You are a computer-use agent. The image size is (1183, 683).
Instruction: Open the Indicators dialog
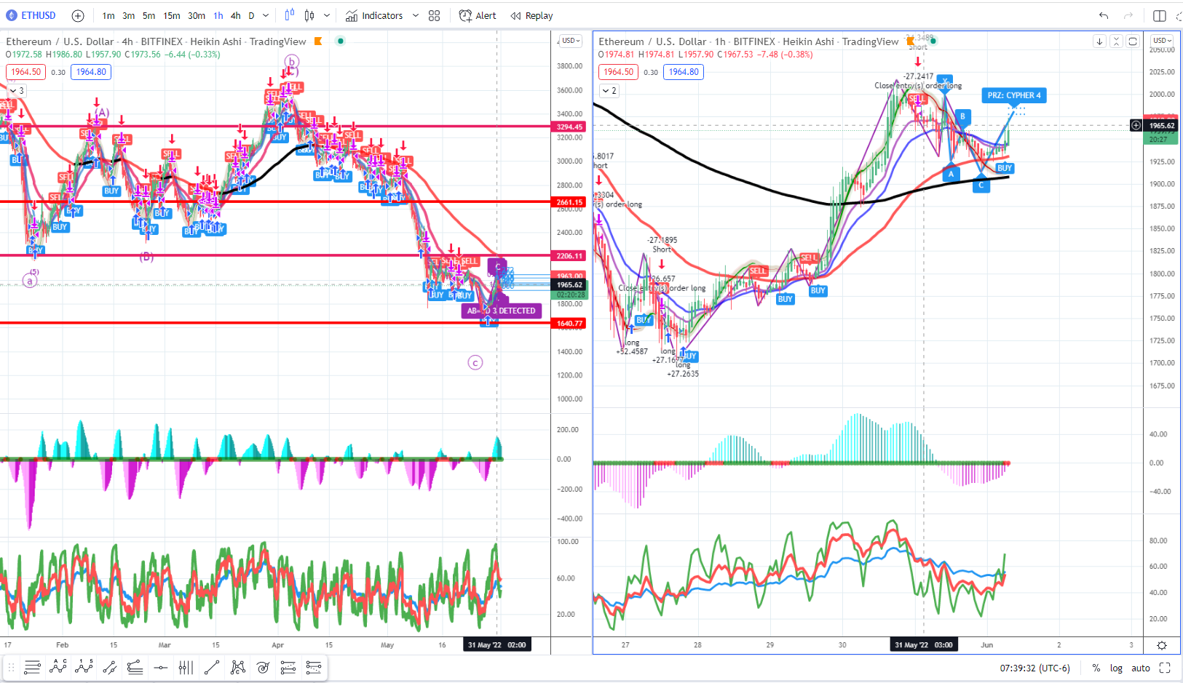374,15
